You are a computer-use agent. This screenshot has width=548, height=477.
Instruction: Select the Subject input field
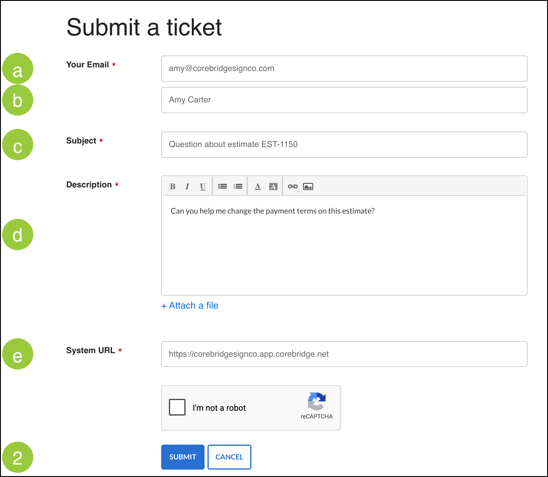344,145
